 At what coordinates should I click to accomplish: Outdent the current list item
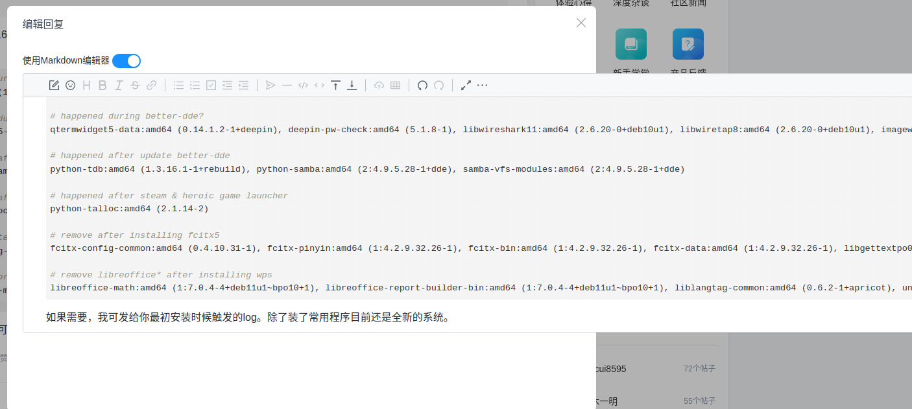227,85
